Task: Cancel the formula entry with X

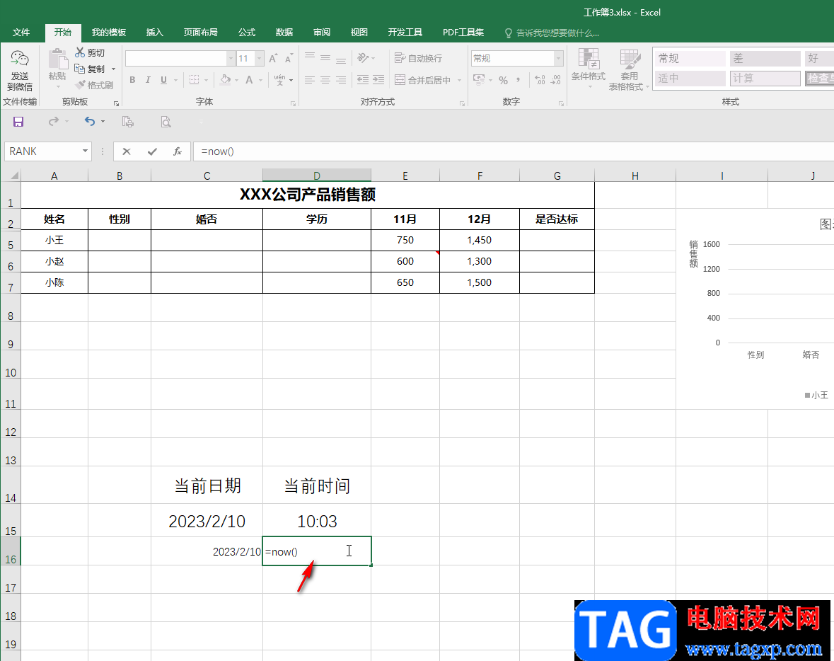Action: click(126, 151)
